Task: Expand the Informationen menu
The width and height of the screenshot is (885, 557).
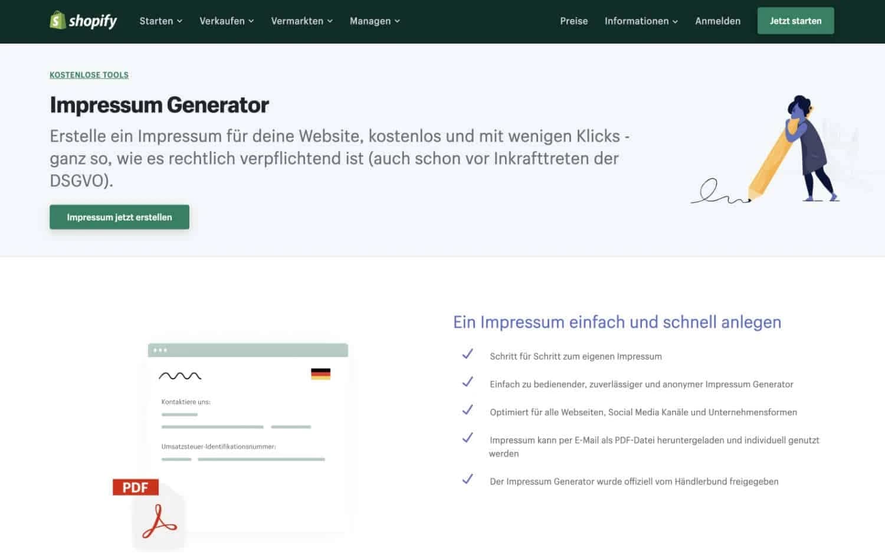Action: pyautogui.click(x=641, y=21)
